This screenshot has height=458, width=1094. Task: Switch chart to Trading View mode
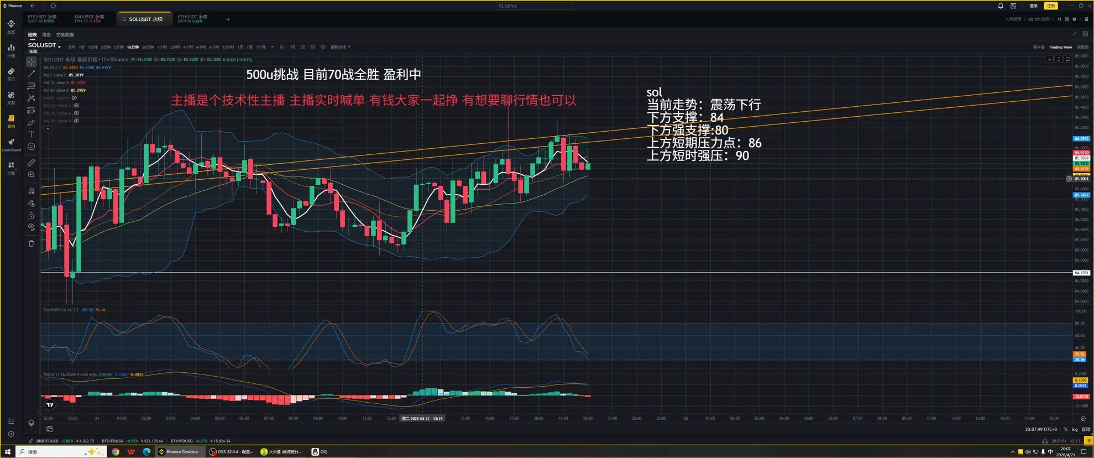[x=1060, y=47]
